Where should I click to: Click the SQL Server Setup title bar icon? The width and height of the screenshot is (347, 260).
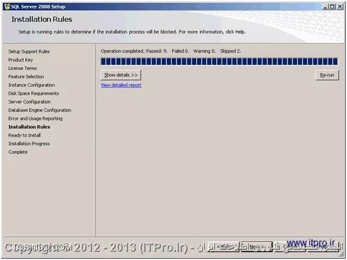(7, 7)
